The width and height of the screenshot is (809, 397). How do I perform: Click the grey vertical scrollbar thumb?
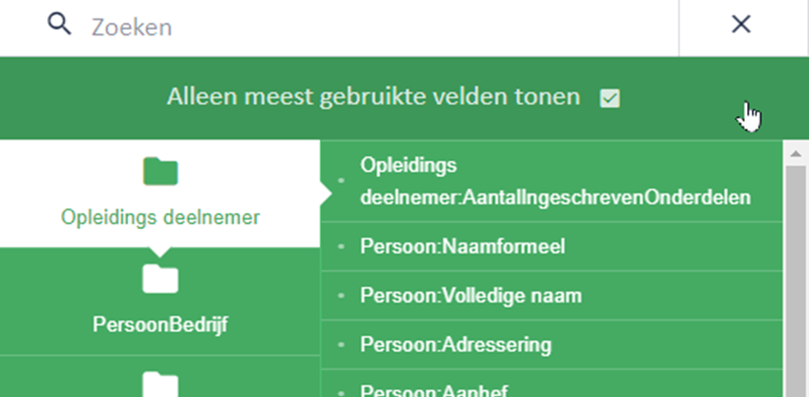[x=795, y=281]
